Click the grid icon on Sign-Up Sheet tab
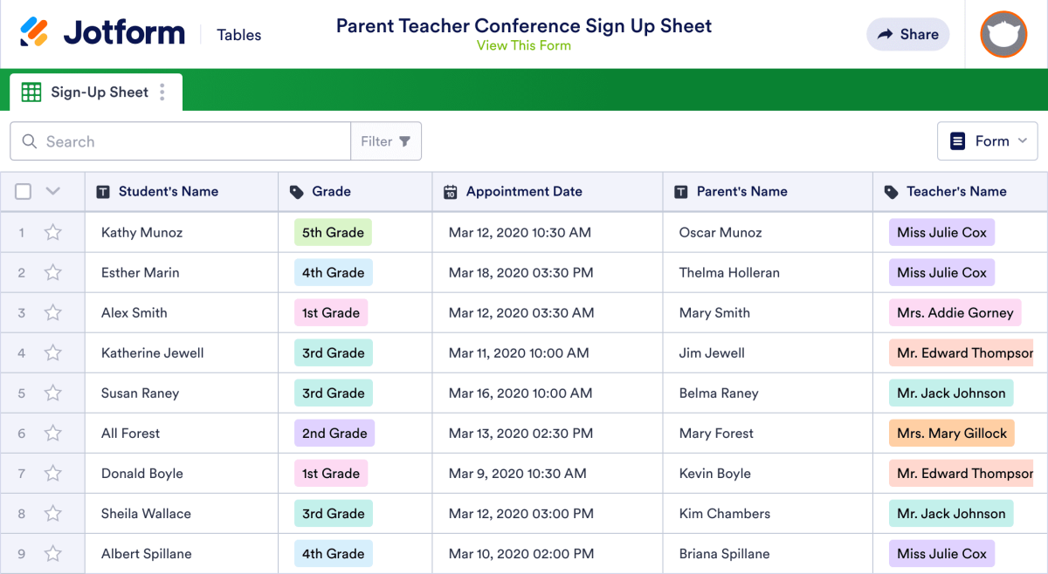The image size is (1048, 574). pyautogui.click(x=31, y=92)
